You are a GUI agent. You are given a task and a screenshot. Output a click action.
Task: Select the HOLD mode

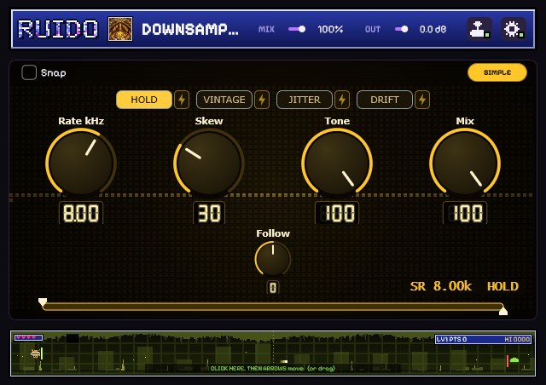[144, 100]
